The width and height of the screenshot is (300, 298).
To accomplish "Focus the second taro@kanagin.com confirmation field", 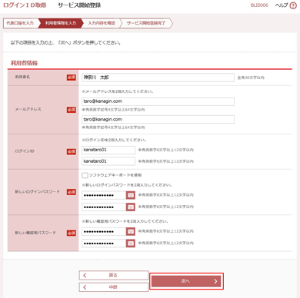I will (158, 119).
